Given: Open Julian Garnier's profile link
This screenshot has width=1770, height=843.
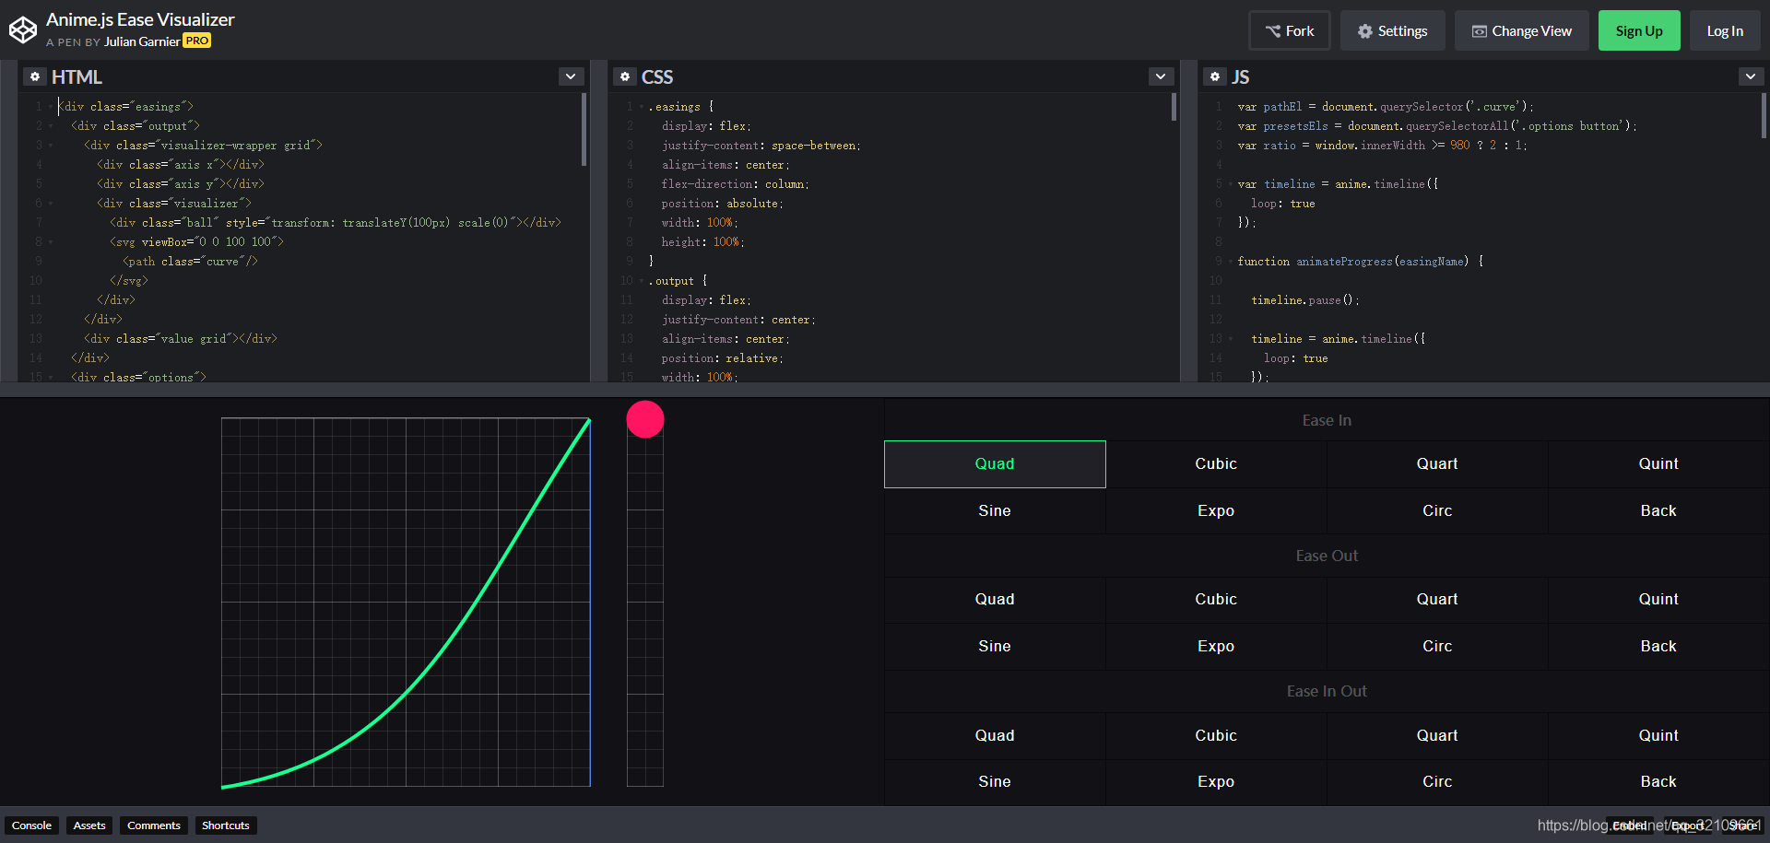Looking at the screenshot, I should coord(142,41).
